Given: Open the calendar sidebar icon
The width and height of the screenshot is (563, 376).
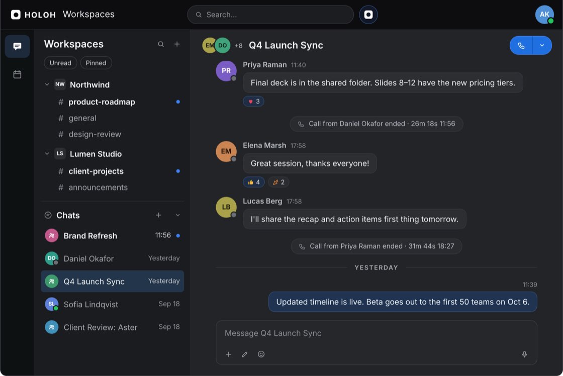Looking at the screenshot, I should tap(17, 74).
